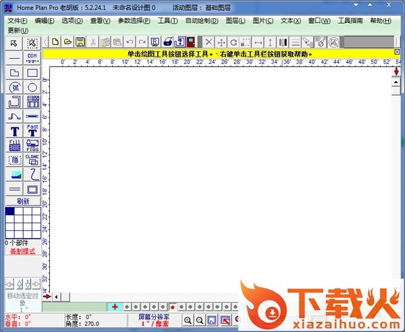The image size is (405, 332).
Task: Open the 工具指南 menu
Action: pos(350,21)
